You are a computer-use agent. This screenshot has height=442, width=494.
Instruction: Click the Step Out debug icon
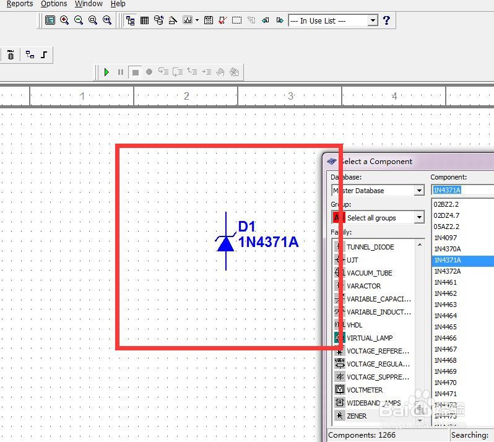[x=192, y=72]
